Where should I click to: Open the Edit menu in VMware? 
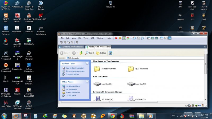[x=68, y=38]
